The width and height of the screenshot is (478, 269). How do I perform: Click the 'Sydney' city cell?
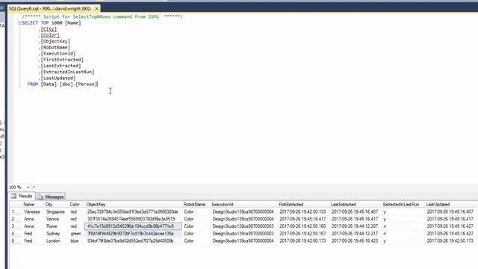(x=53, y=234)
